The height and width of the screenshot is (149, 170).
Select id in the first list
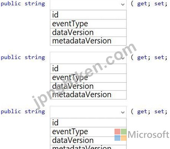point(88,15)
